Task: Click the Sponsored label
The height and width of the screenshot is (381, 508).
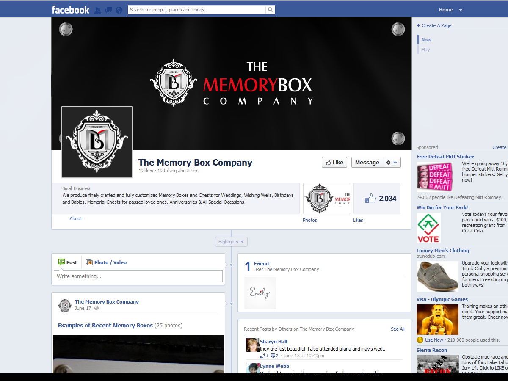Action: (x=427, y=147)
